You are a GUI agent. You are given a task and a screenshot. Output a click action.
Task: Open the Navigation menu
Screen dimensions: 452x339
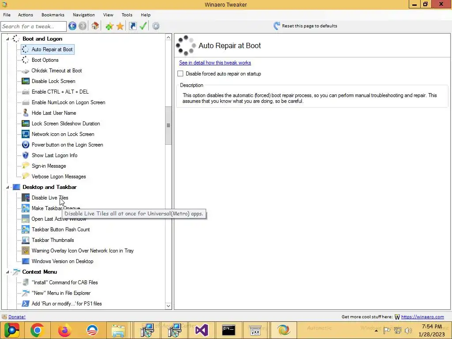click(x=83, y=15)
